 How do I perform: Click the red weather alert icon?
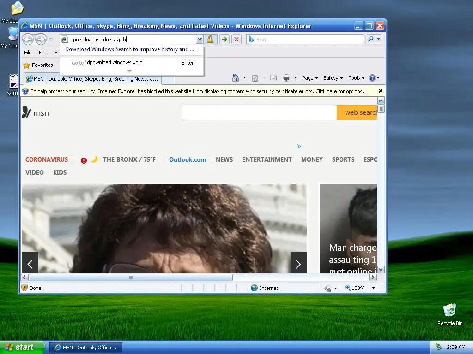(x=84, y=160)
